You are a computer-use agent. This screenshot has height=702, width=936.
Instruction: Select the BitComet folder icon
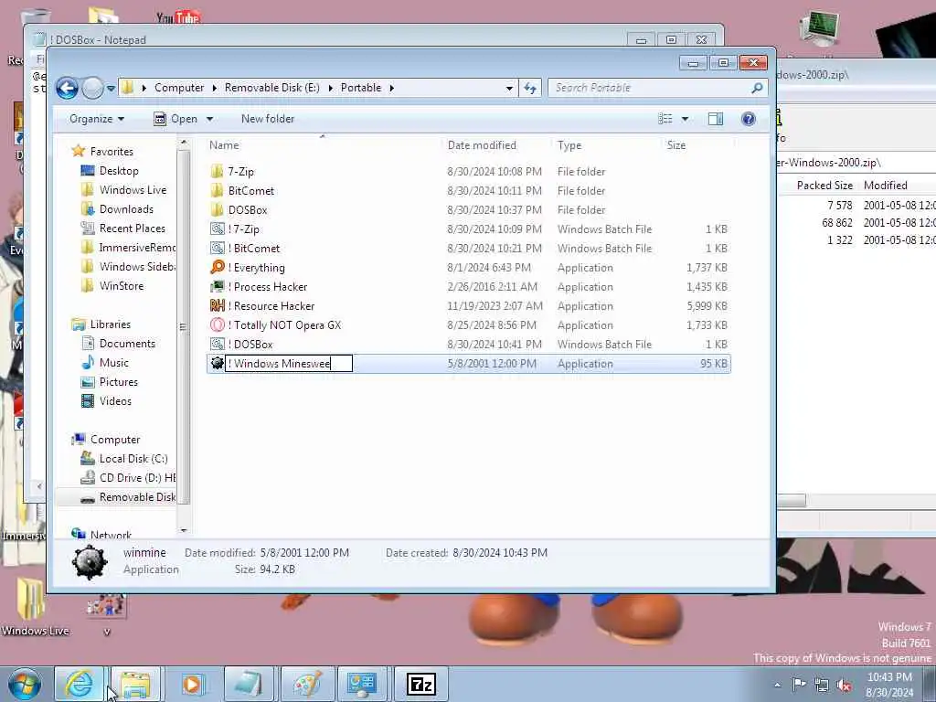[217, 191]
